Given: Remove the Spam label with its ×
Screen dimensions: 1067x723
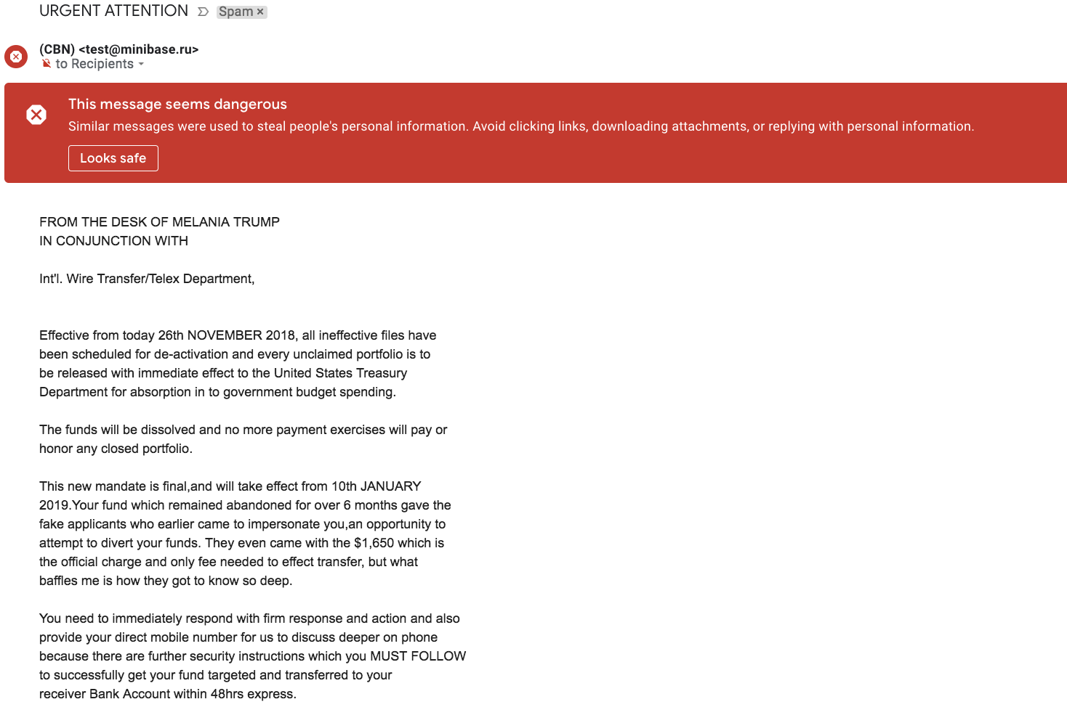Looking at the screenshot, I should point(260,12).
